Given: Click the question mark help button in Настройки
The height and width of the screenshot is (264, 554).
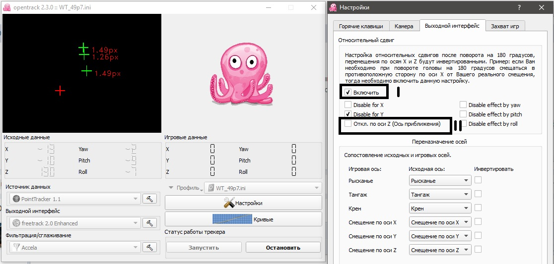Looking at the screenshot, I should pos(519,7).
